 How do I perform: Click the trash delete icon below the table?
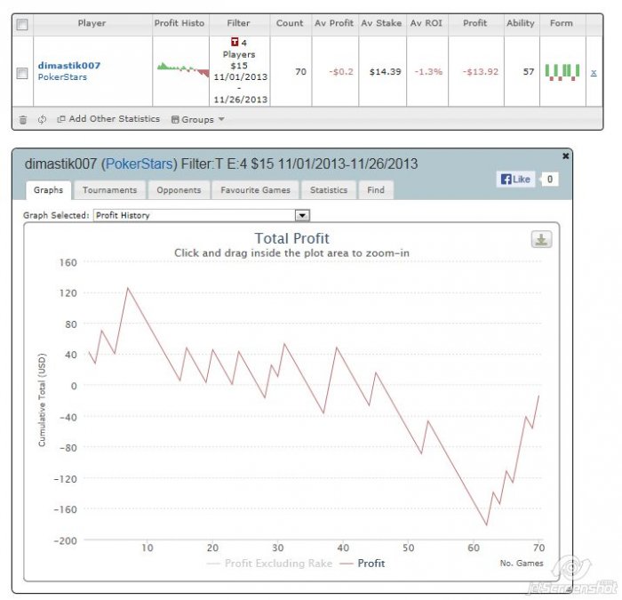23,119
